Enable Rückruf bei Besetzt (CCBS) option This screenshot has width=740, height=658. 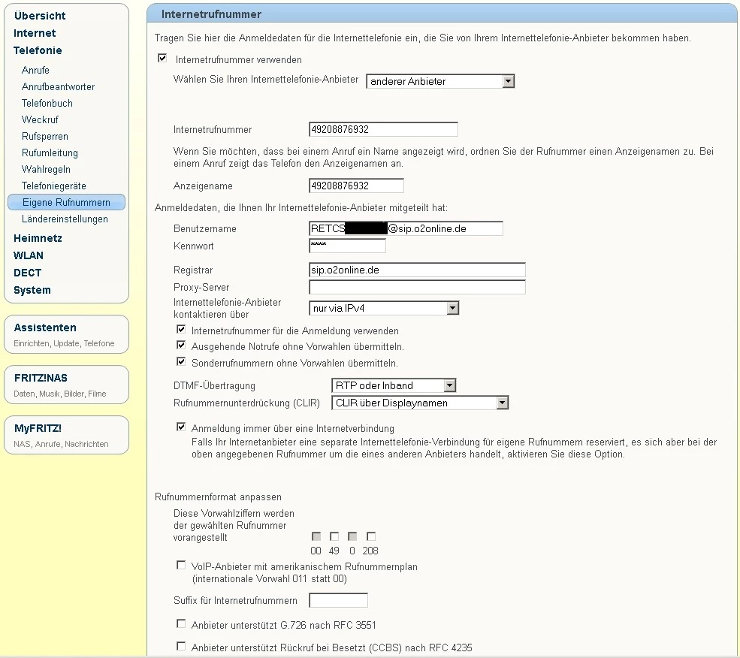coord(181,646)
